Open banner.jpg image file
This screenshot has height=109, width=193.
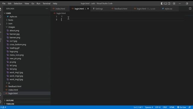click(x=14, y=34)
